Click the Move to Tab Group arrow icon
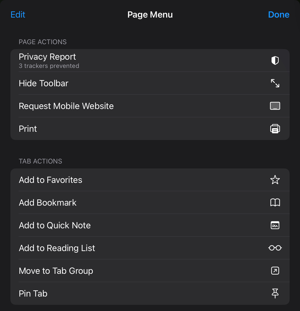The image size is (300, 311). (x=275, y=271)
